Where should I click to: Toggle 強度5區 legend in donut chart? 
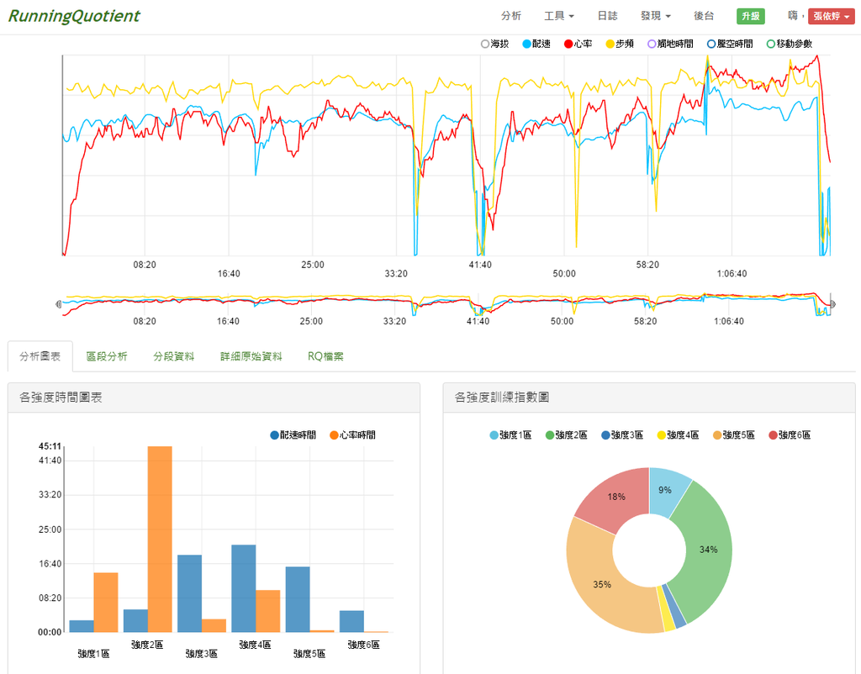point(733,435)
